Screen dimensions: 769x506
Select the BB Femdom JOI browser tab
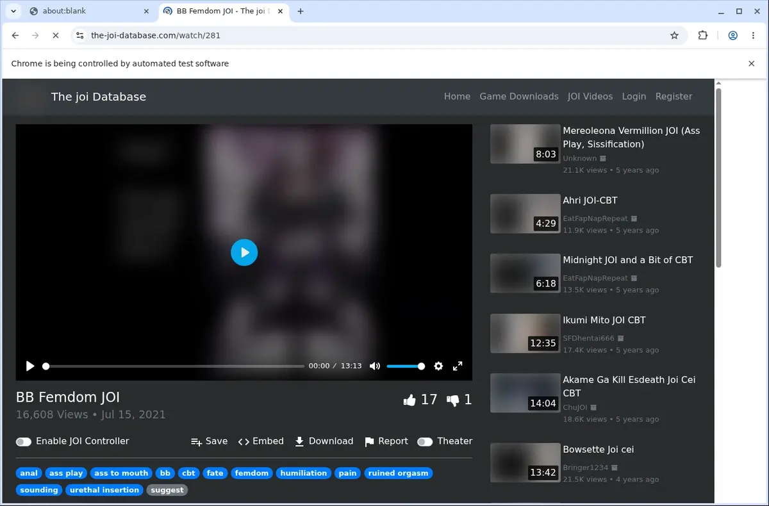coord(222,11)
